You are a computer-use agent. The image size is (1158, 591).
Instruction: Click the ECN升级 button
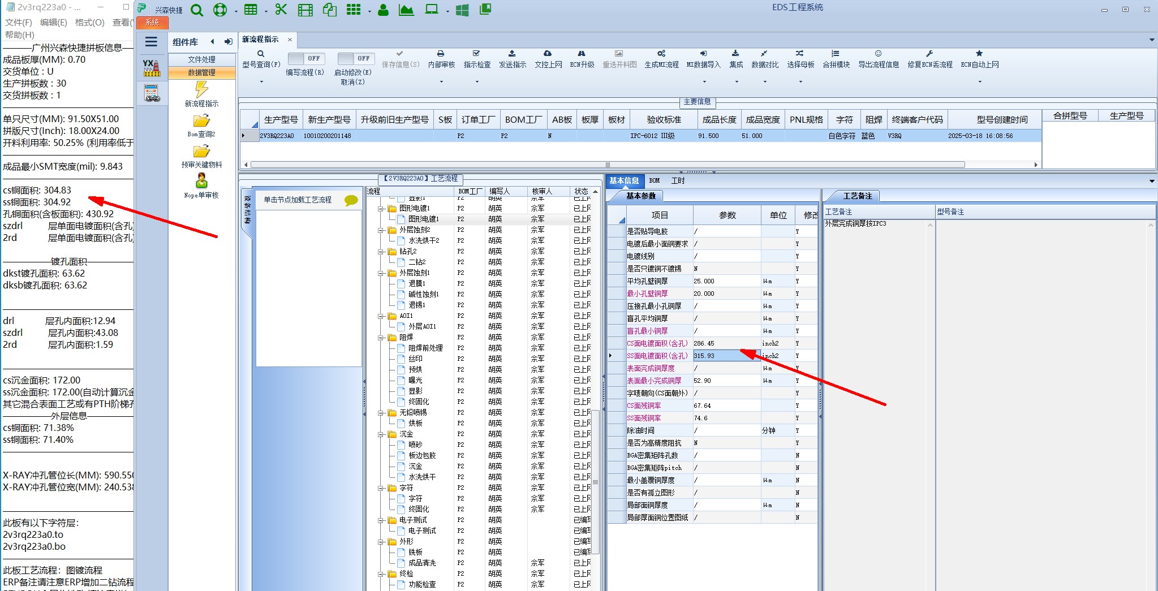point(582,59)
